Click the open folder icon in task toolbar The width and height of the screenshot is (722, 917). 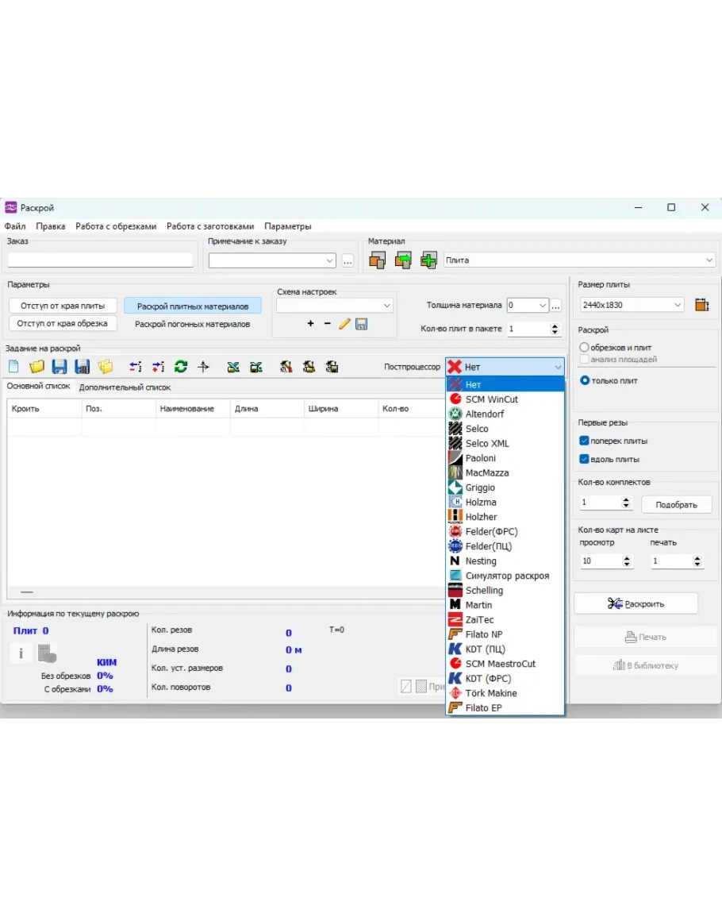[x=36, y=367]
